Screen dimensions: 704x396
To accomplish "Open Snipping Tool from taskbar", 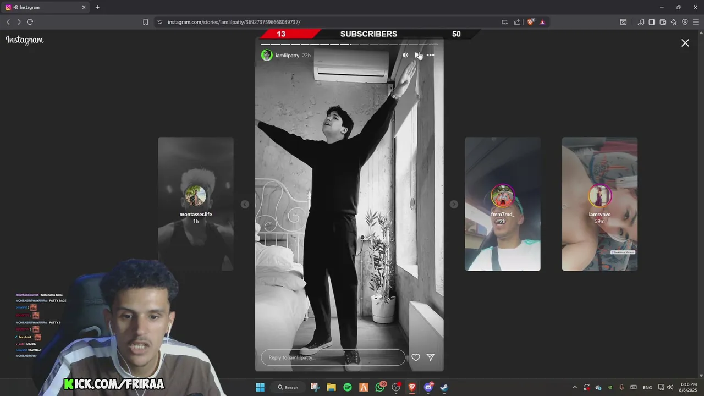I will pyautogui.click(x=315, y=387).
